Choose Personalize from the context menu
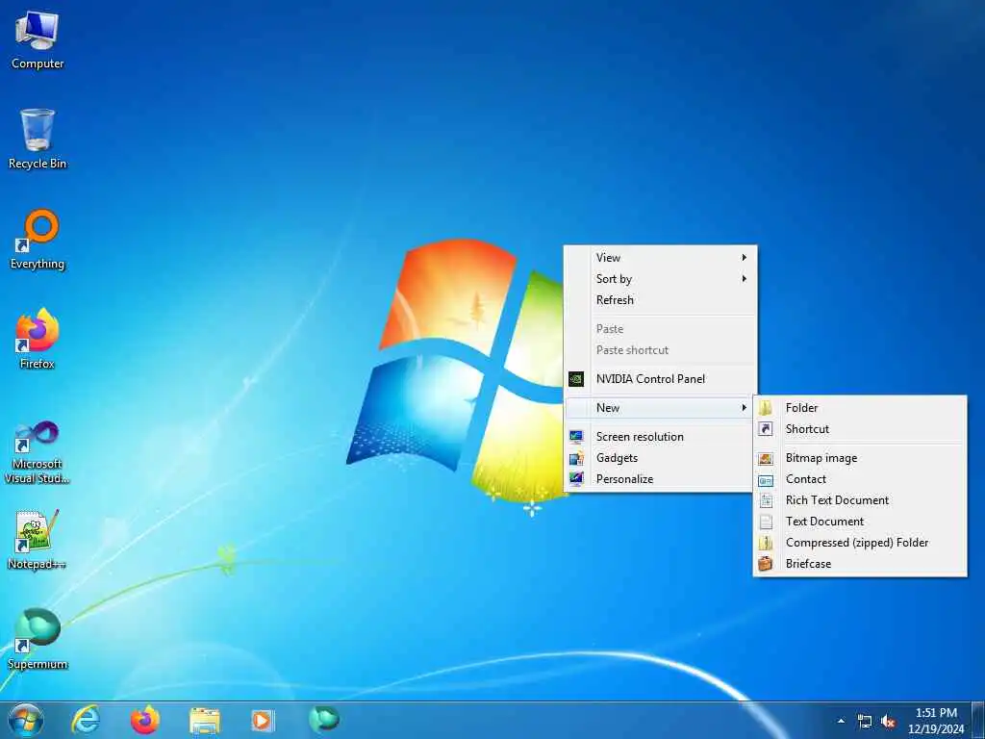This screenshot has height=739, width=985. coord(660,479)
